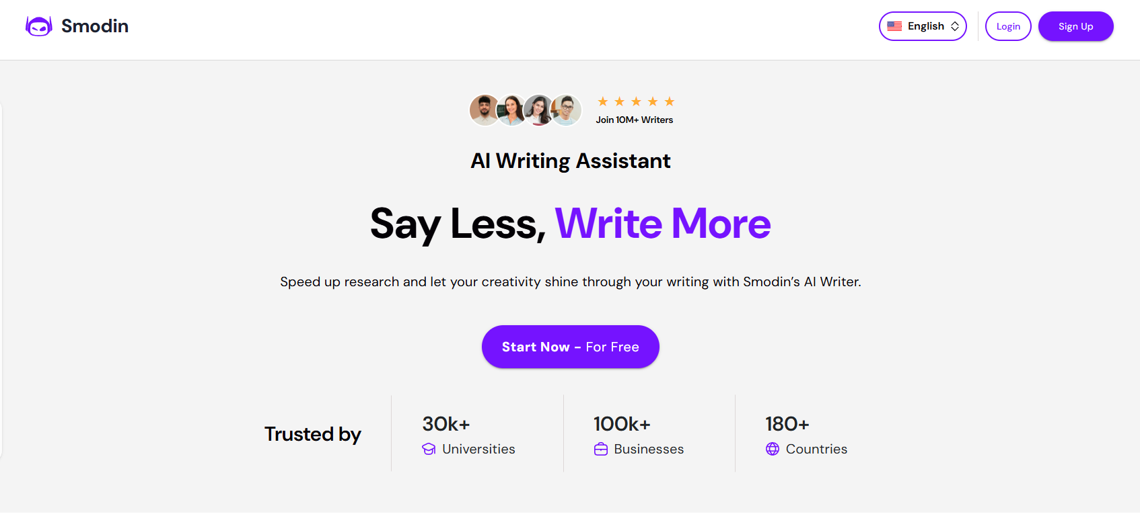
Task: Click the purple Write More heading
Action: point(662,224)
